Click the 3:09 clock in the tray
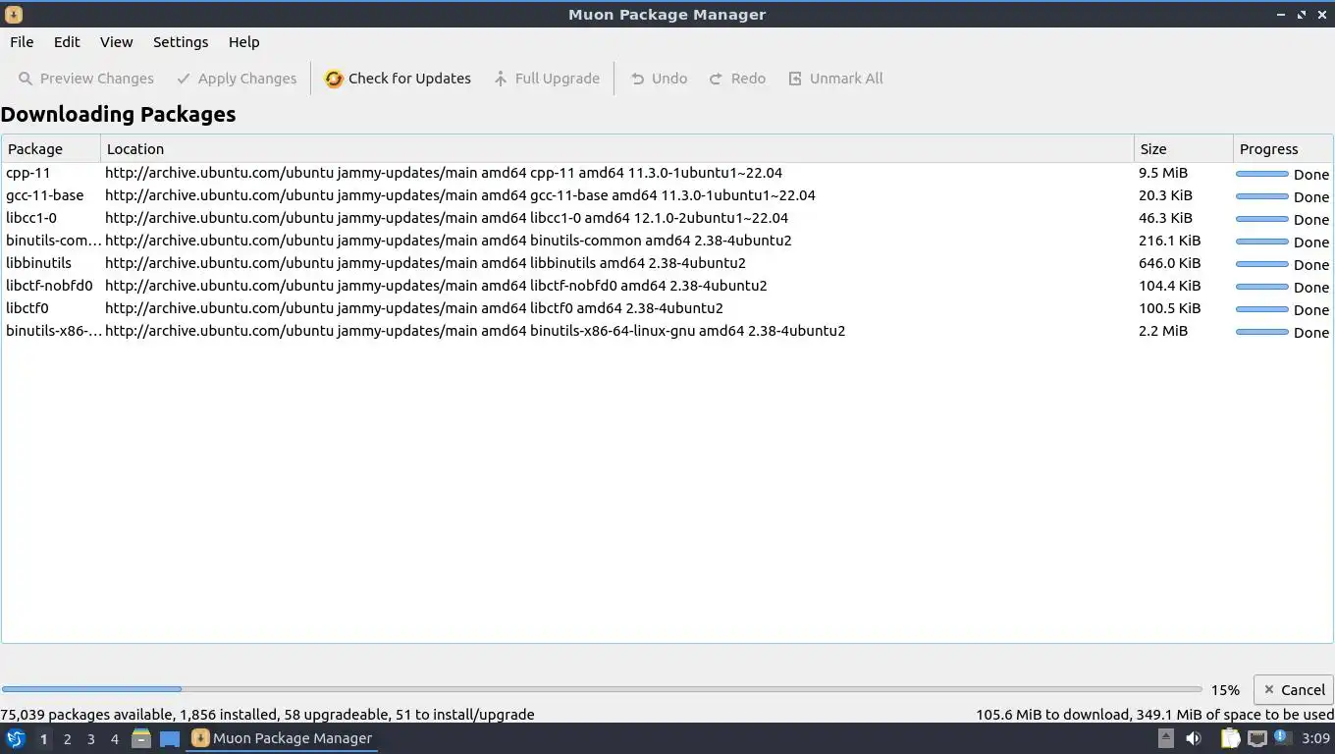1335x754 pixels. (1315, 738)
